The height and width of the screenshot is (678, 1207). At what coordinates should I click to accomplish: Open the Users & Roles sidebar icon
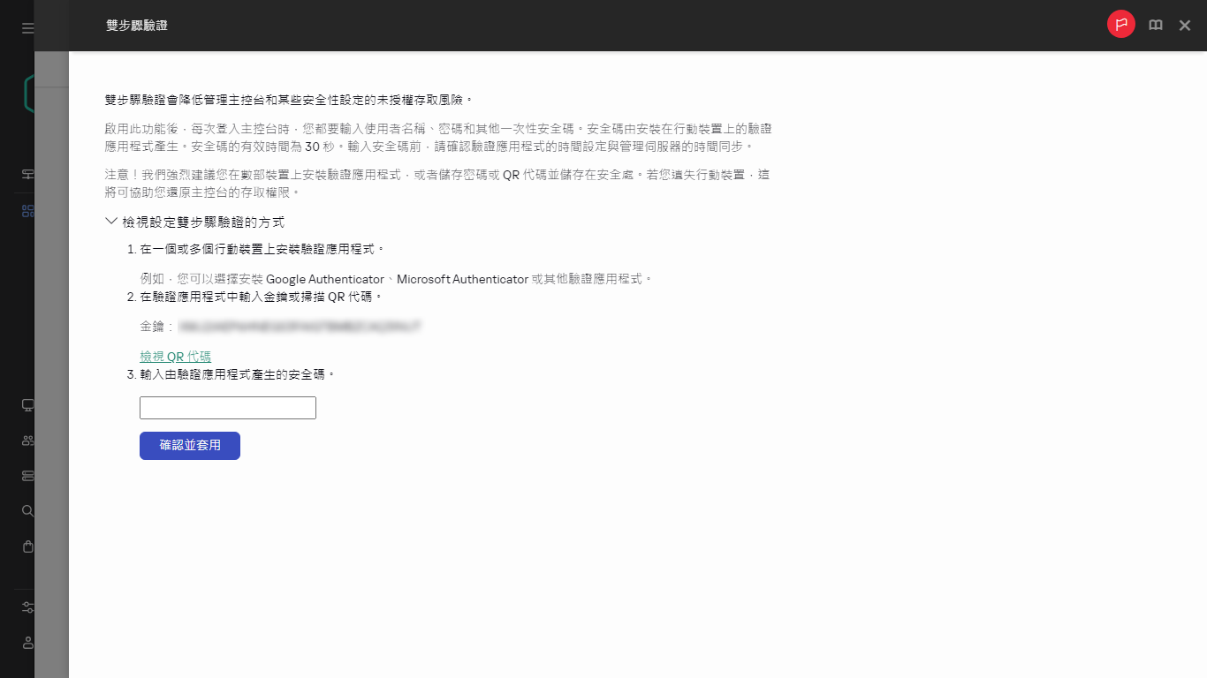(27, 440)
